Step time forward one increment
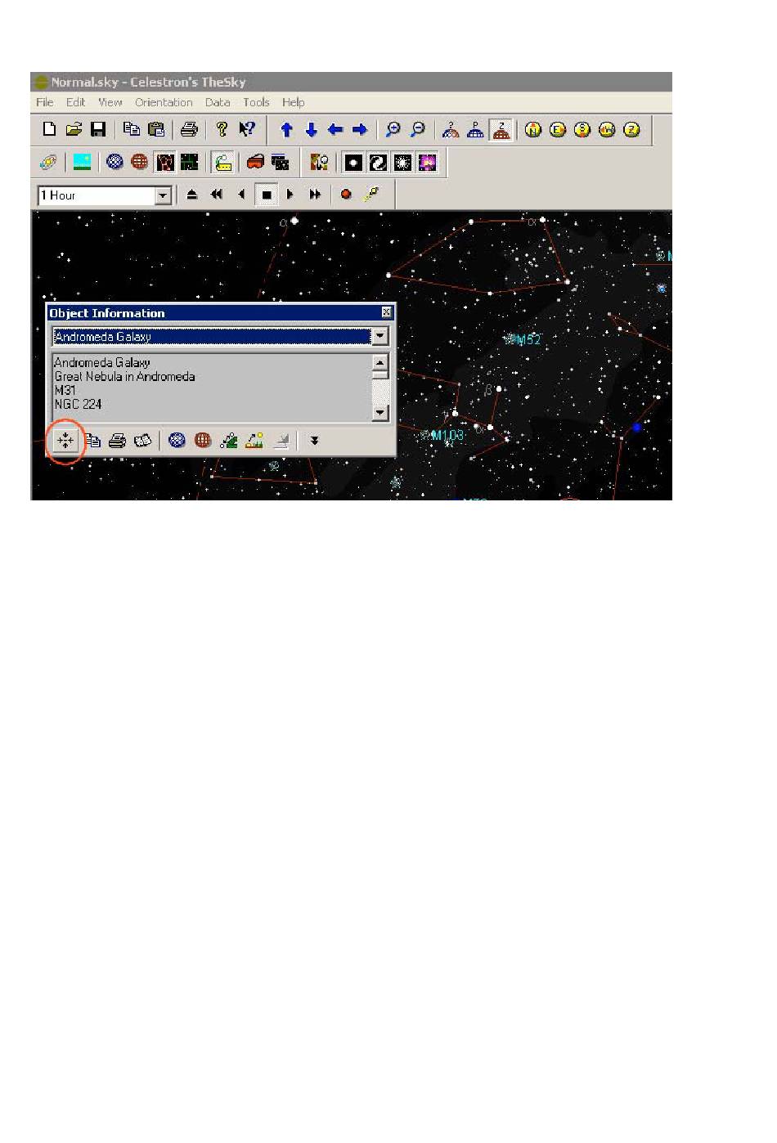This screenshot has width=777, height=1143. tap(290, 195)
